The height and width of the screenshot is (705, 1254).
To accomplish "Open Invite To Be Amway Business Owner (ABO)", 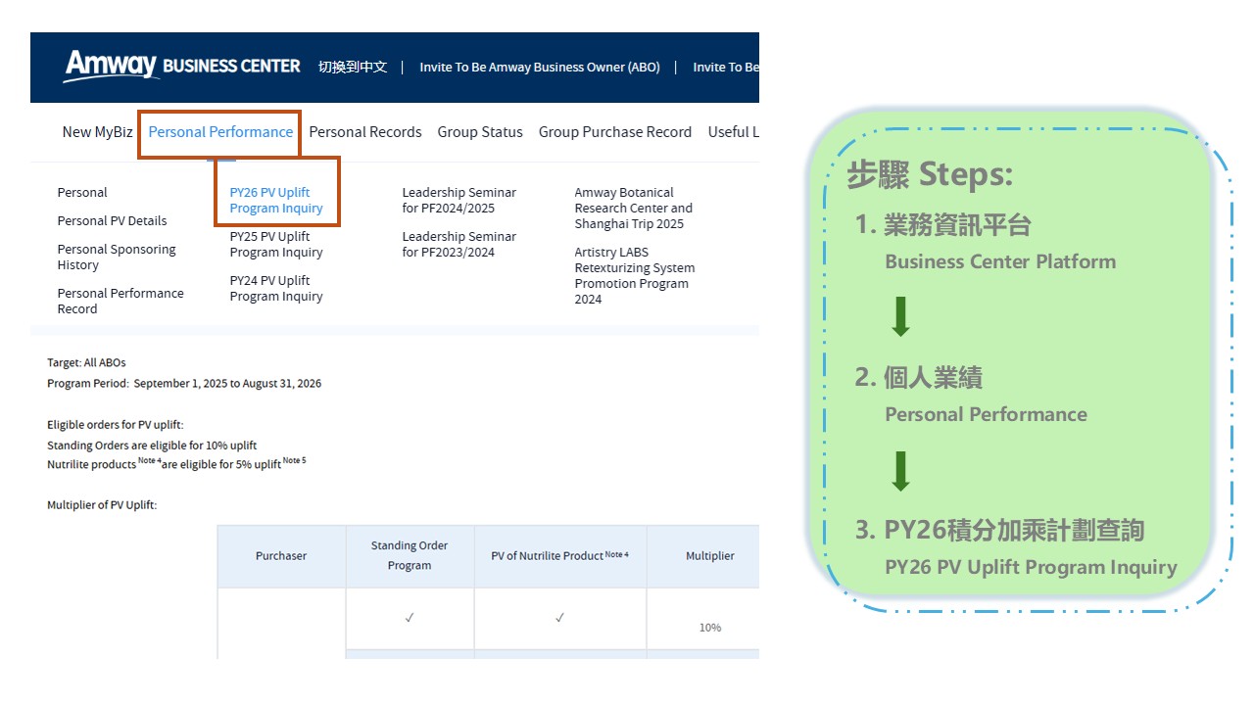I will click(x=540, y=68).
